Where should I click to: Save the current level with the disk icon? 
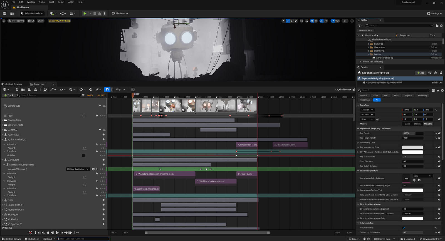click(x=4, y=13)
